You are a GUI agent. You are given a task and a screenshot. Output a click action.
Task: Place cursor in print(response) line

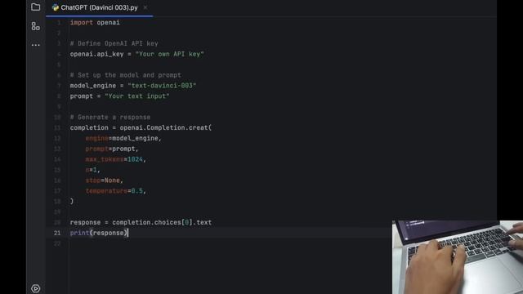(x=99, y=233)
